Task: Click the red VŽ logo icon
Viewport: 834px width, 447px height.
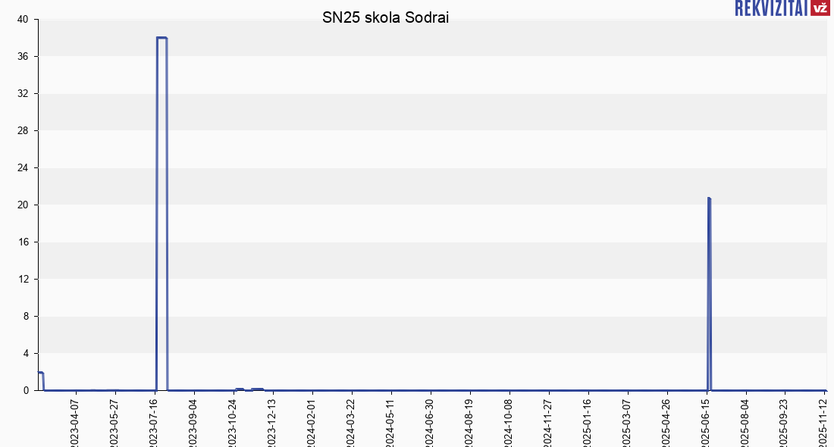Action: click(x=820, y=8)
